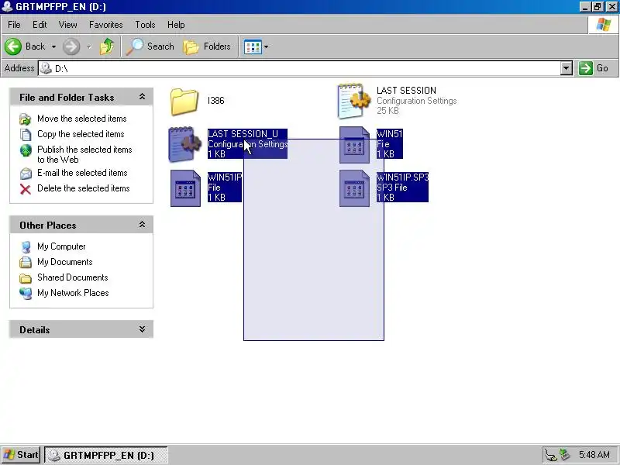The image size is (620, 465).
Task: Open the Forward history dropdown arrow
Action: [x=89, y=46]
